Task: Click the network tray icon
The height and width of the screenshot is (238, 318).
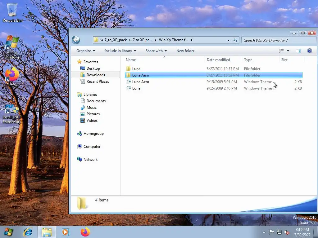Action: pyautogui.click(x=279, y=232)
